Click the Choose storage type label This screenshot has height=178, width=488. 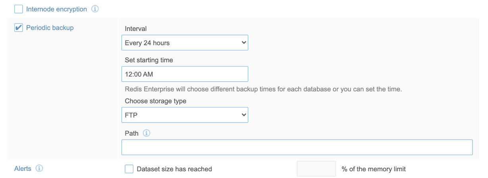coord(155,101)
